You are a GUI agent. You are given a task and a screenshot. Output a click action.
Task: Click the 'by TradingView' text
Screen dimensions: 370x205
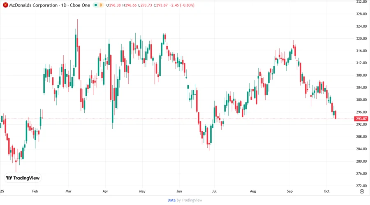[190, 200]
